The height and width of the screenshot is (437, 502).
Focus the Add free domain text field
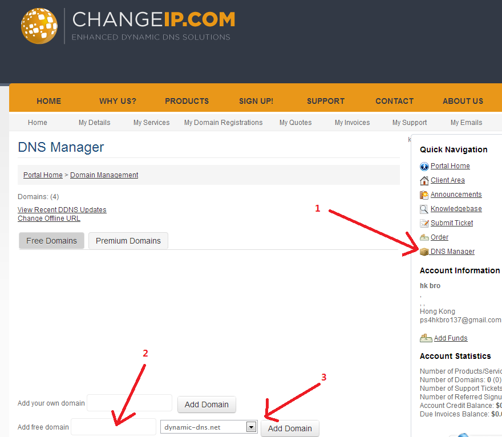coord(114,427)
